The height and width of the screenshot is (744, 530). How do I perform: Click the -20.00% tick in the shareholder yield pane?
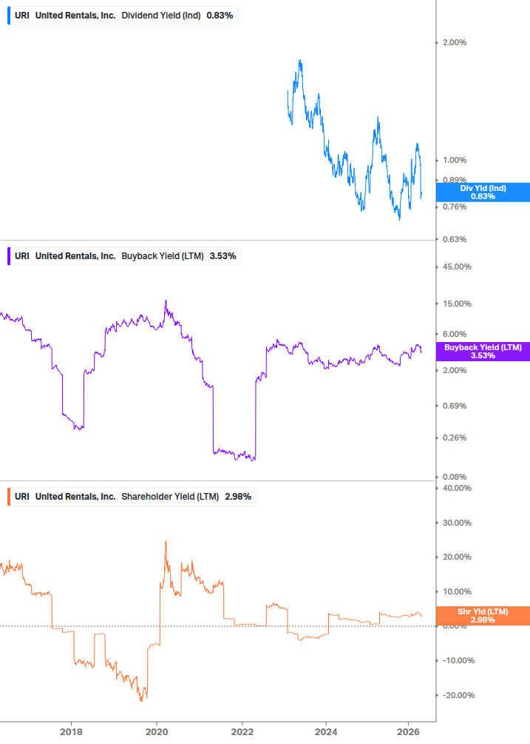tap(458, 696)
